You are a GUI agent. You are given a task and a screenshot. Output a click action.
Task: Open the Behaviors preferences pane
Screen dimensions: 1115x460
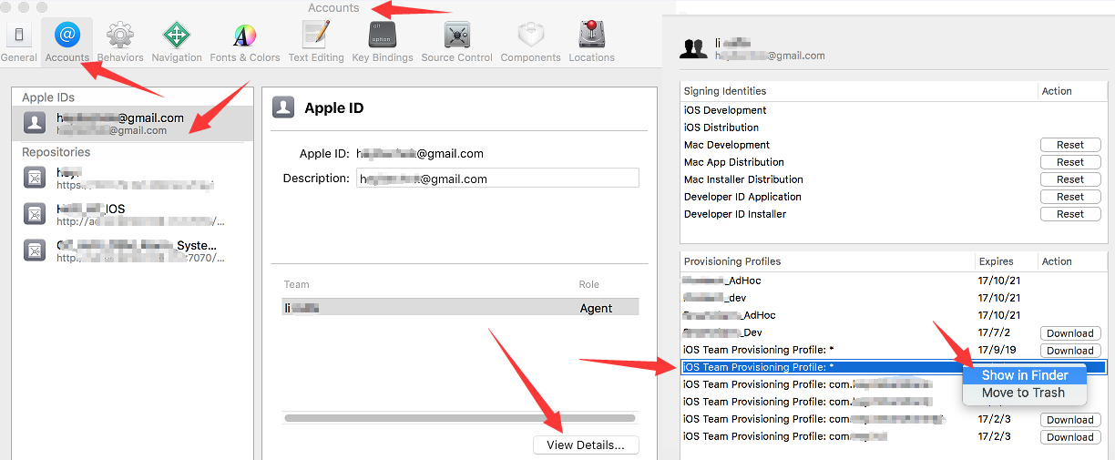(x=120, y=42)
